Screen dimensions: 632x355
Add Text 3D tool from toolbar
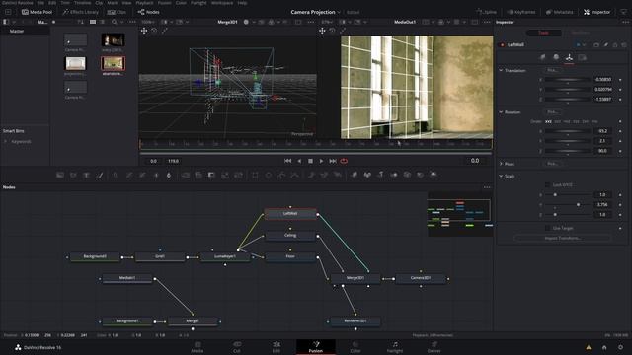(x=380, y=175)
